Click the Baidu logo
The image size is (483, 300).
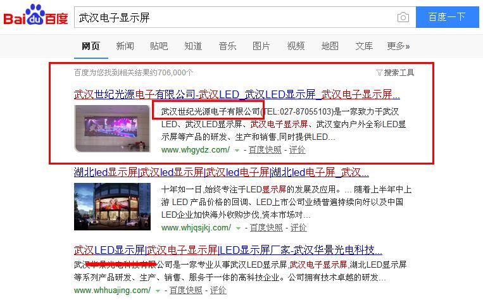[x=36, y=17]
